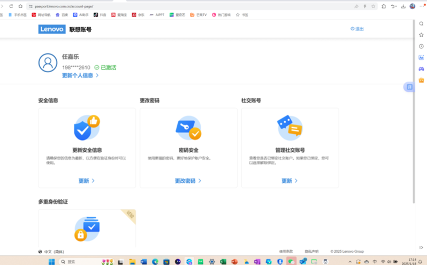Open 使用条款 footer link
This screenshot has width=427, height=265.
[x=286, y=252]
